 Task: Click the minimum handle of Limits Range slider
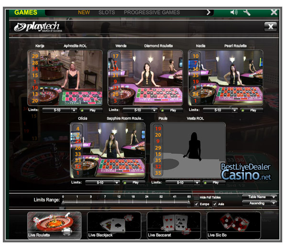point(63,203)
